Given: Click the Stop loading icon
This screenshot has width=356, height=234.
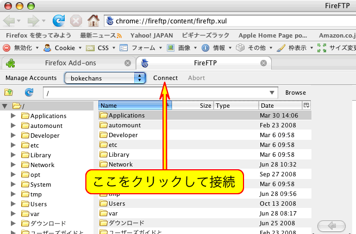Looking at the screenshot, I should click(x=76, y=21).
